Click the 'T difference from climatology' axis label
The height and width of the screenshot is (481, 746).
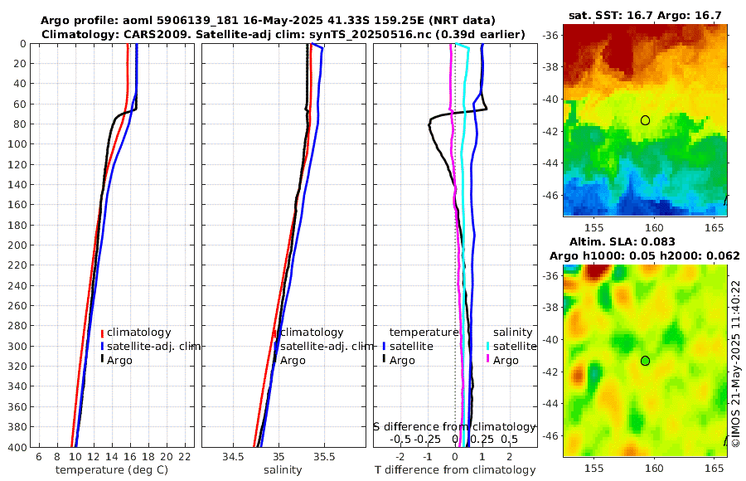click(x=455, y=470)
